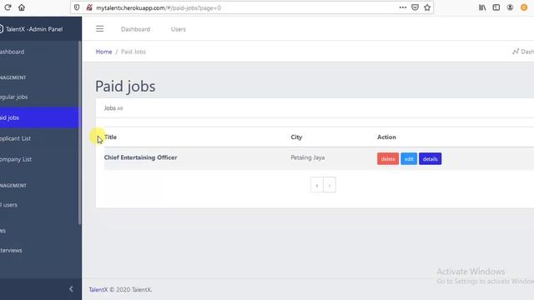
Task: Click the TalentX footer link
Action: [98, 290]
